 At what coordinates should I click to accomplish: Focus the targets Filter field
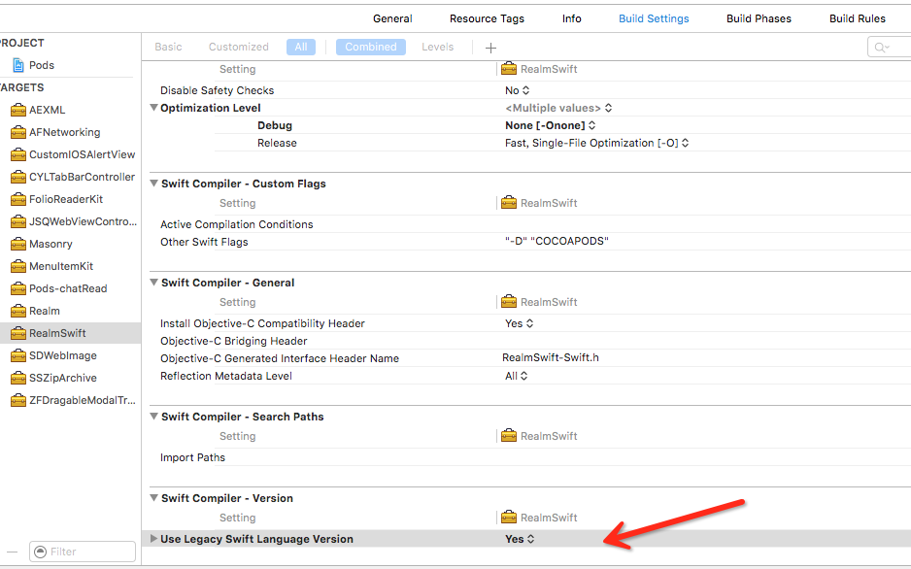83,552
